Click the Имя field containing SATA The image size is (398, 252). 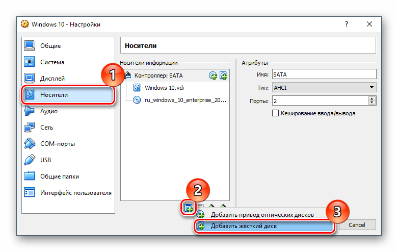tap(324, 74)
